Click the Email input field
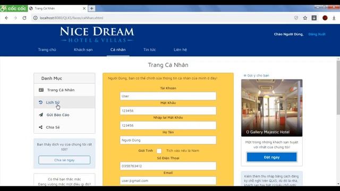 [168, 180]
